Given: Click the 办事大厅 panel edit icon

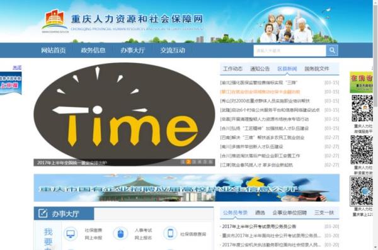Looking at the screenshot, I should 43,213.
